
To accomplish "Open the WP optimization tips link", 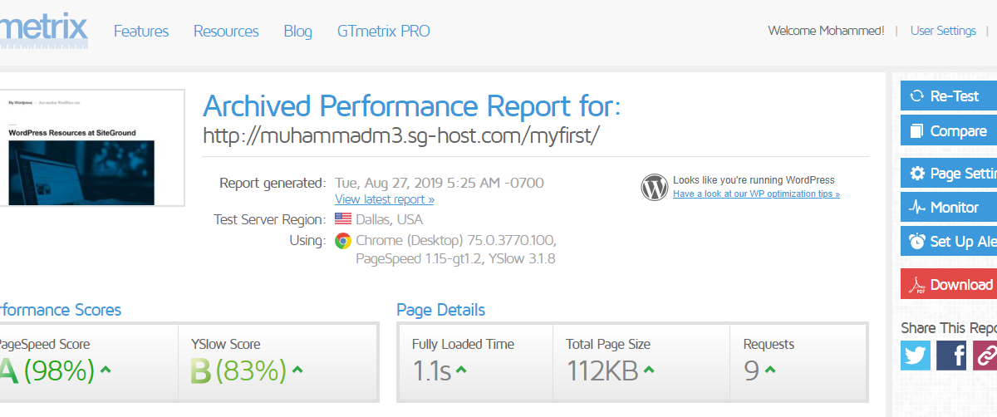I will [x=756, y=194].
